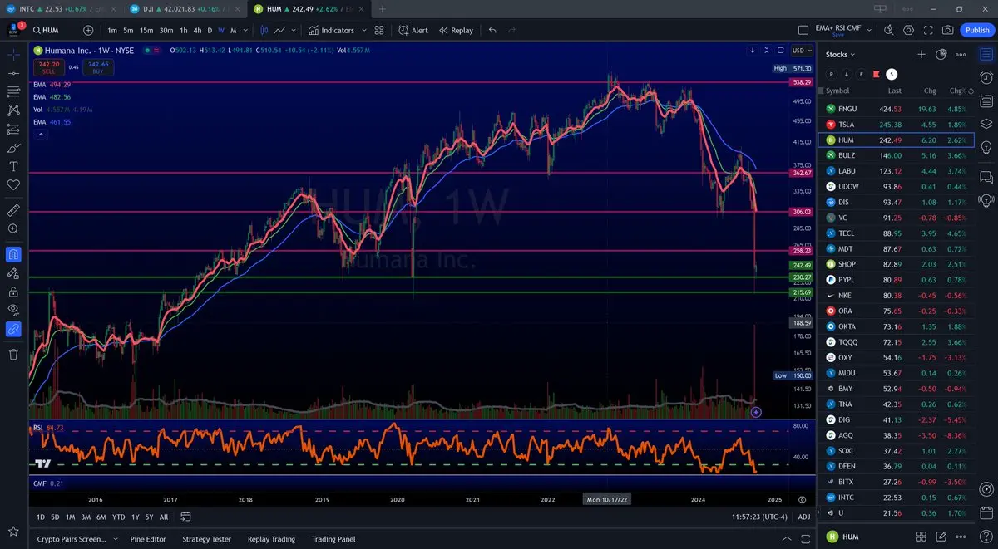Select the trend line drawing tool

tap(13, 72)
